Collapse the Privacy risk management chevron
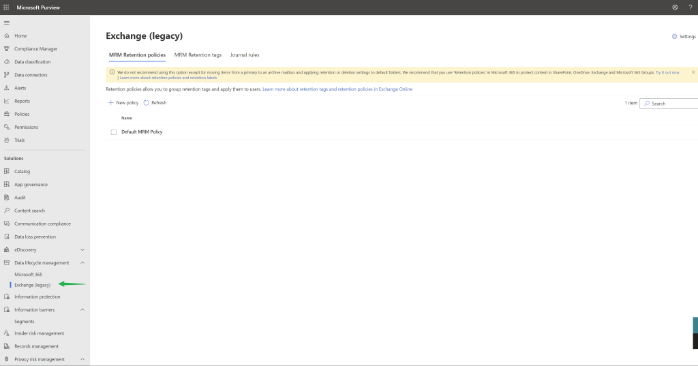 coord(82,359)
